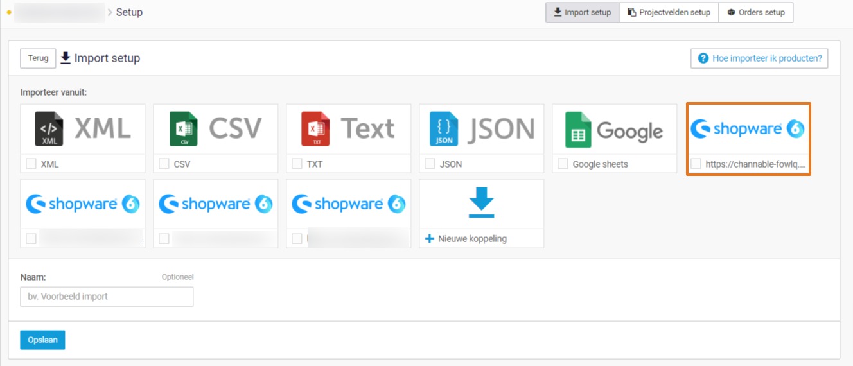853x366 pixels.
Task: Click the Opslaan button
Action: pos(42,340)
